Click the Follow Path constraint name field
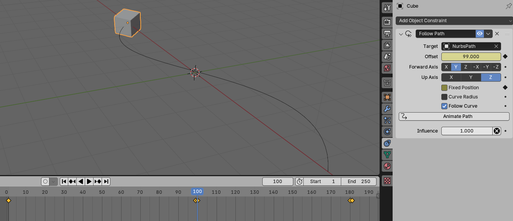The image size is (513, 221). (446, 34)
